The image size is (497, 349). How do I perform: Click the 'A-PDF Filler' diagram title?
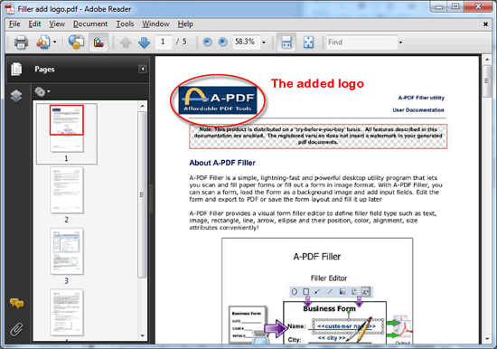(317, 257)
